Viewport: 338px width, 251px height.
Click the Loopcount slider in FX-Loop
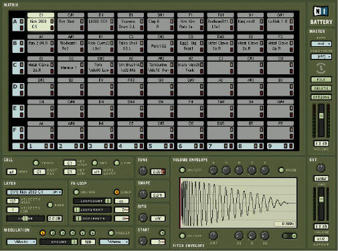pos(92,201)
